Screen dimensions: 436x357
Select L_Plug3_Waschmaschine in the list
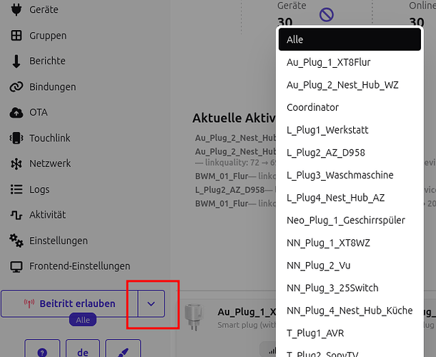[350, 175]
